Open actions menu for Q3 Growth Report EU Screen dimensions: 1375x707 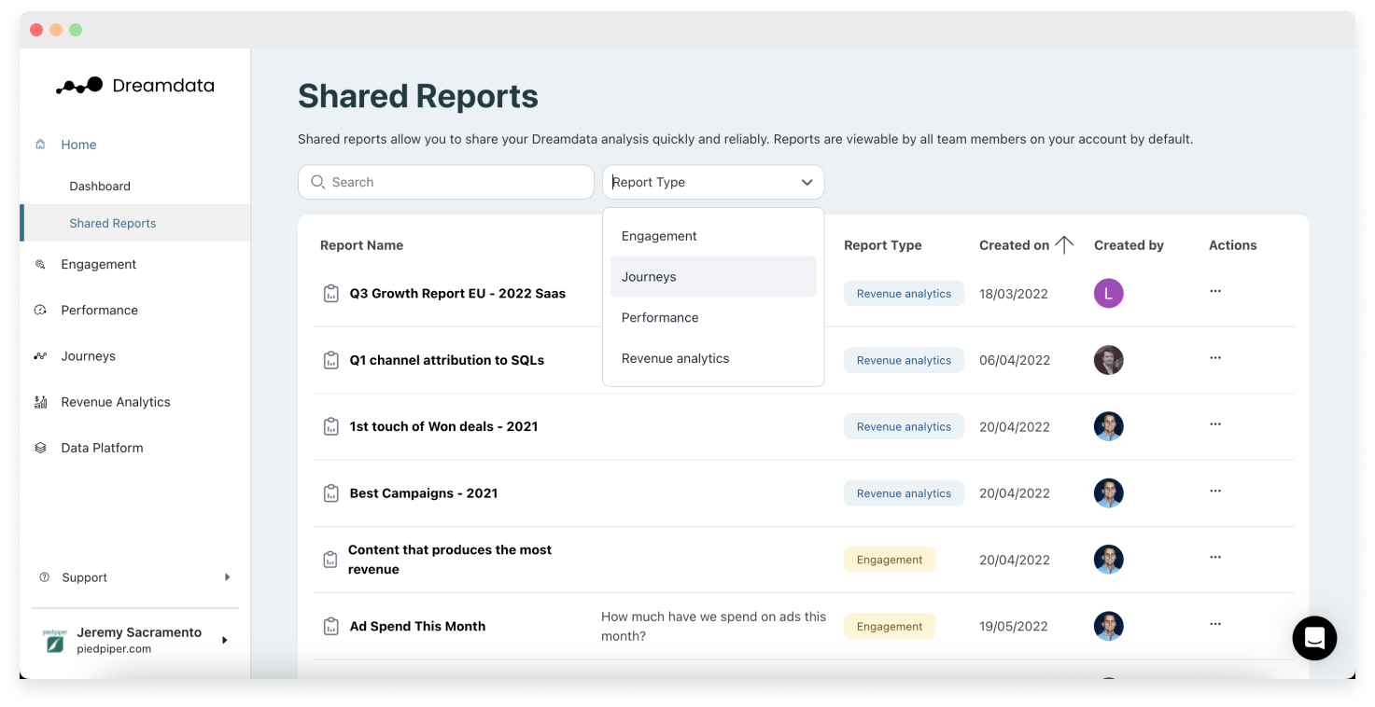pos(1215,291)
